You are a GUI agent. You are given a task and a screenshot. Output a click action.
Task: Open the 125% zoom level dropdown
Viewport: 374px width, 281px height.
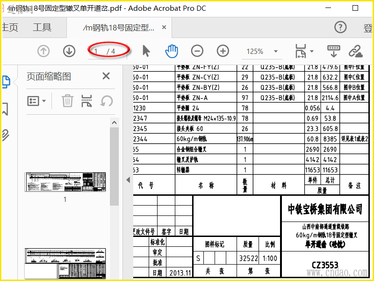pos(276,52)
